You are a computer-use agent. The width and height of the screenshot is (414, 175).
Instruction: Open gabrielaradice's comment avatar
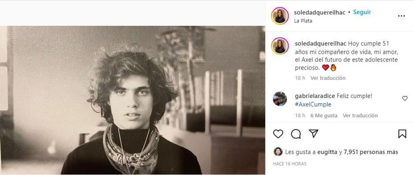280,99
